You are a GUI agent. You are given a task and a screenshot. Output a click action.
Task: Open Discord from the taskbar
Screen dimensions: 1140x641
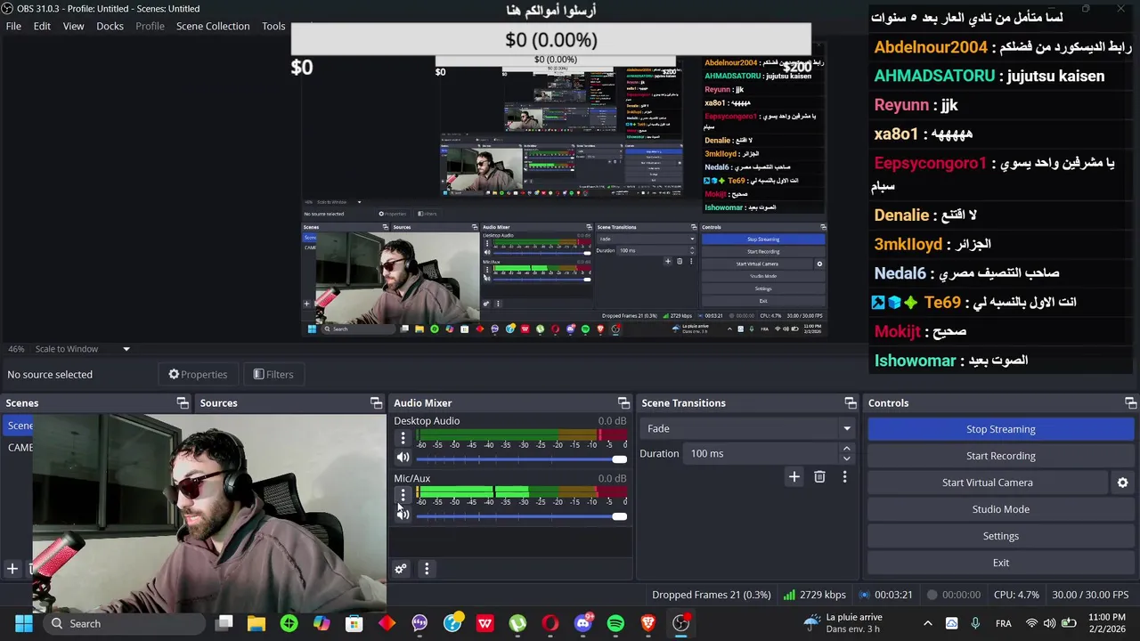[583, 623]
